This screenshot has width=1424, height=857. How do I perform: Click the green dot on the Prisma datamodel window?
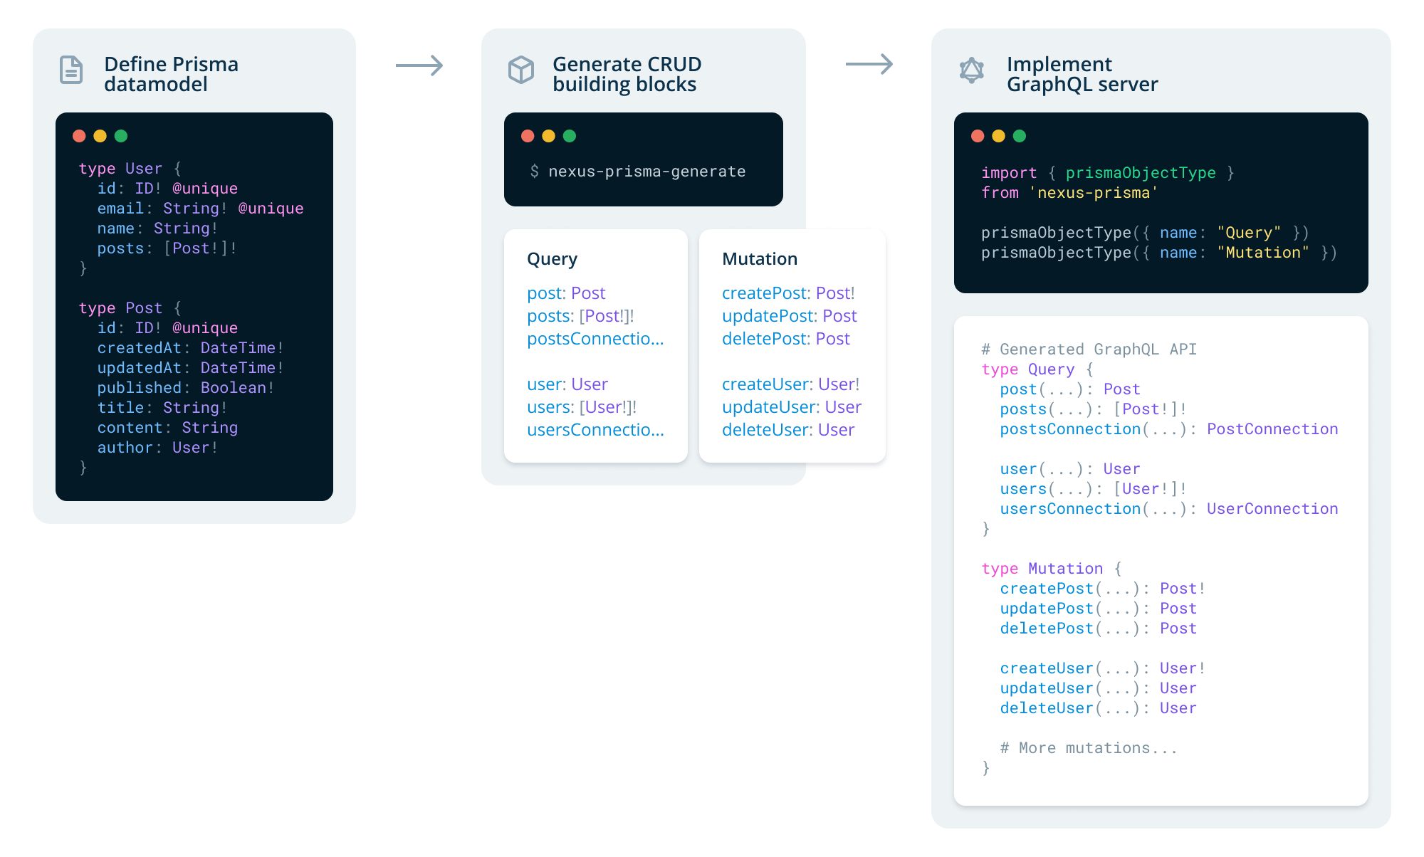click(x=120, y=135)
